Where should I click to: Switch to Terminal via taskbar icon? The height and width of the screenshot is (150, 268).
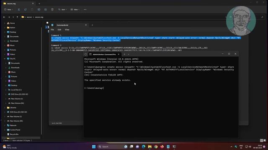click(174, 147)
